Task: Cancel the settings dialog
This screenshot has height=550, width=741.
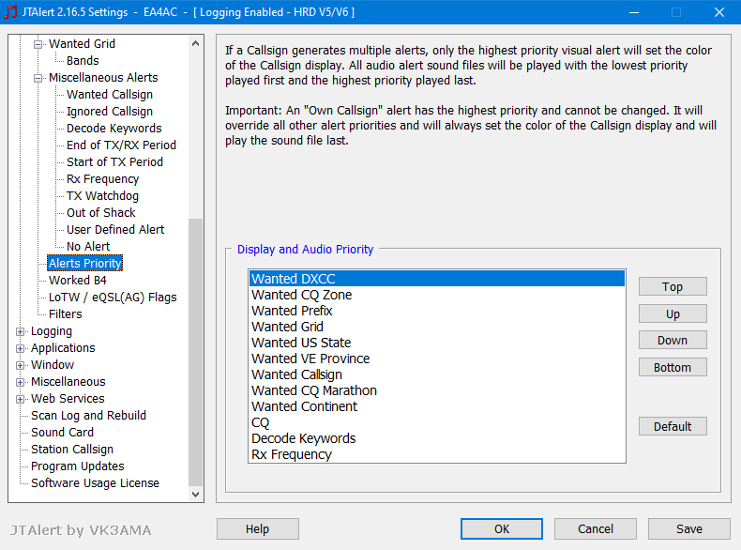Action: (x=596, y=528)
